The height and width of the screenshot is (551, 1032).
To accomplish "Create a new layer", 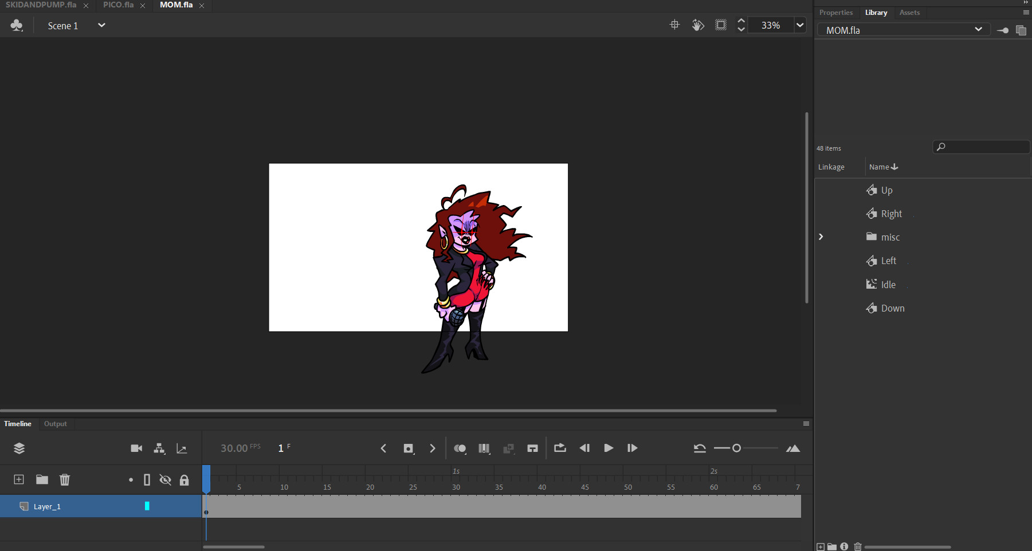I will (18, 479).
